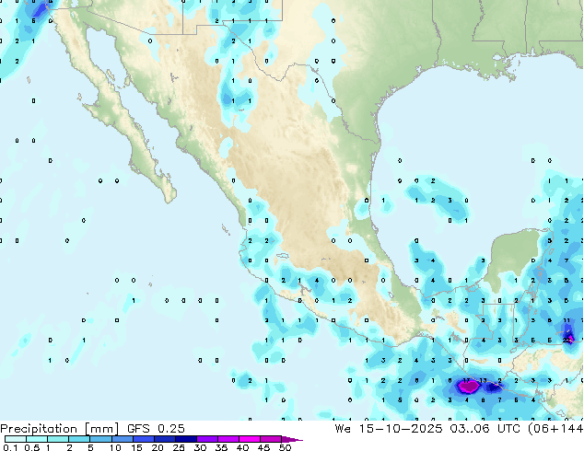Click the magenta heavy-rain core off southern Mexico

(468, 387)
